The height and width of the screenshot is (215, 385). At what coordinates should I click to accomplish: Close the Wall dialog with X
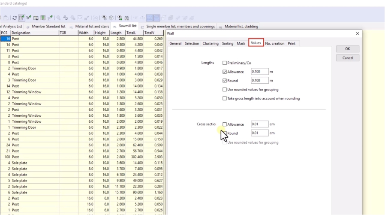(x=358, y=33)
